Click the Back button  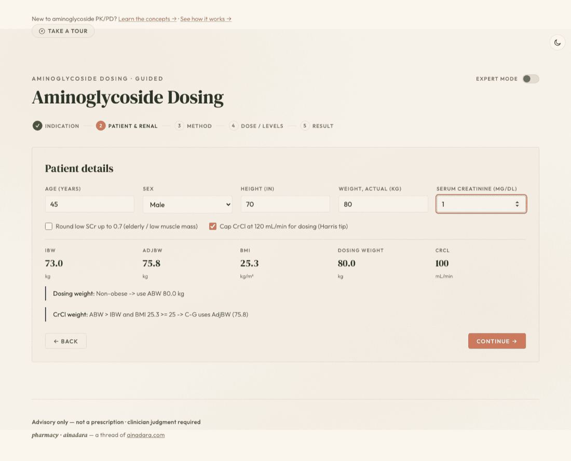[65, 341]
